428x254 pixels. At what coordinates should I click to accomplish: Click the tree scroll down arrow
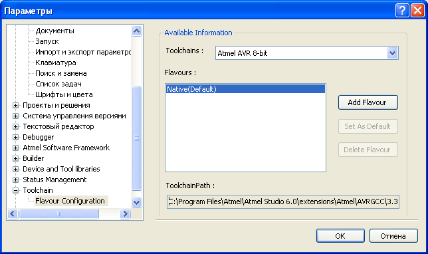(136, 202)
